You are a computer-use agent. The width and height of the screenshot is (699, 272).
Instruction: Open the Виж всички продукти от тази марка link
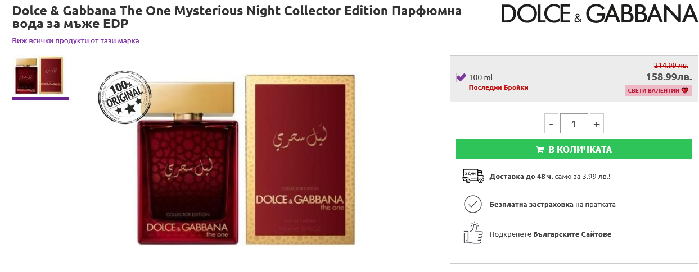(x=75, y=41)
